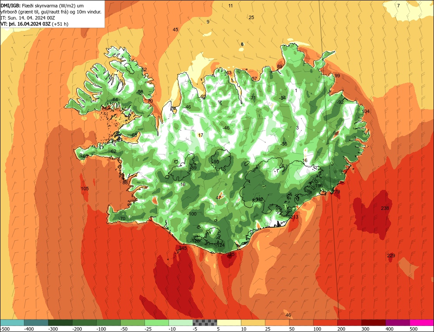The image size is (434, 332).
Task: Click the 17 value in northwest interior
Action: tap(201, 135)
